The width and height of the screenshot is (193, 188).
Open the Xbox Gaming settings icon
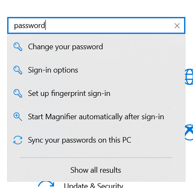coord(189,132)
